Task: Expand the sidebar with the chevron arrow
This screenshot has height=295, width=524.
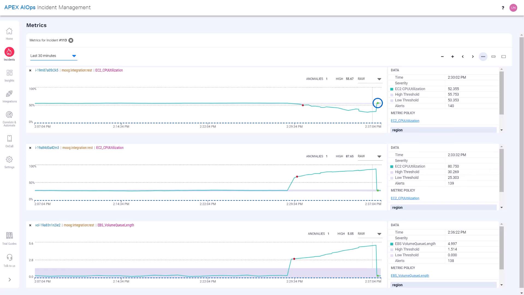Action: coord(10,279)
